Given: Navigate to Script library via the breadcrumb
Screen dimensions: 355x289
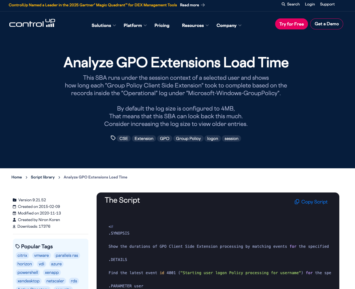Looking at the screenshot, I should click(43, 177).
